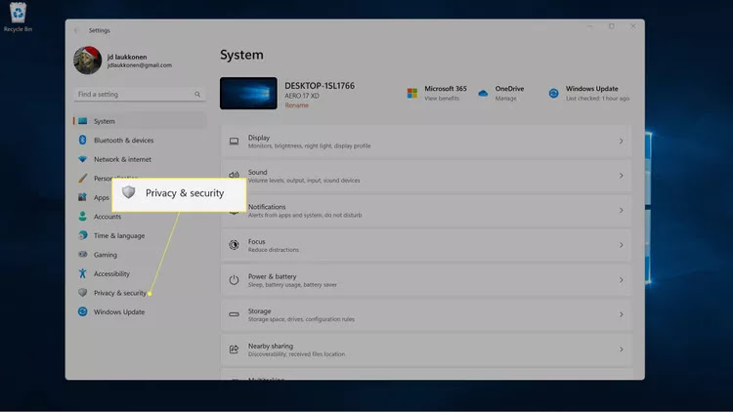The width and height of the screenshot is (733, 412).
Task: Open Network & internet settings
Action: tap(122, 159)
